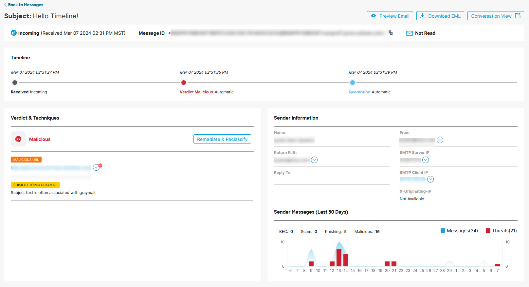Click 'Mar 07 2024 02:31:39 PM' timestamp
The image size is (529, 287).
[373, 72]
